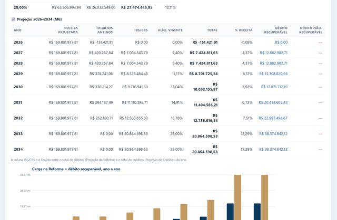Click the DÉBITO NÃO-RECUPERÁVEL column header
This screenshot has width=337, height=220.
tap(311, 30)
